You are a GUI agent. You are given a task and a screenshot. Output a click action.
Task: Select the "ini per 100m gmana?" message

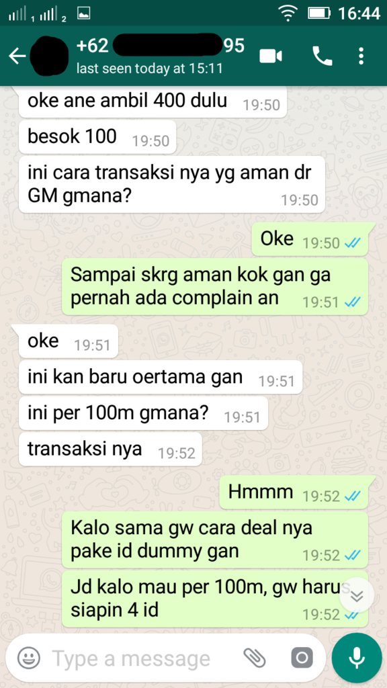(143, 413)
